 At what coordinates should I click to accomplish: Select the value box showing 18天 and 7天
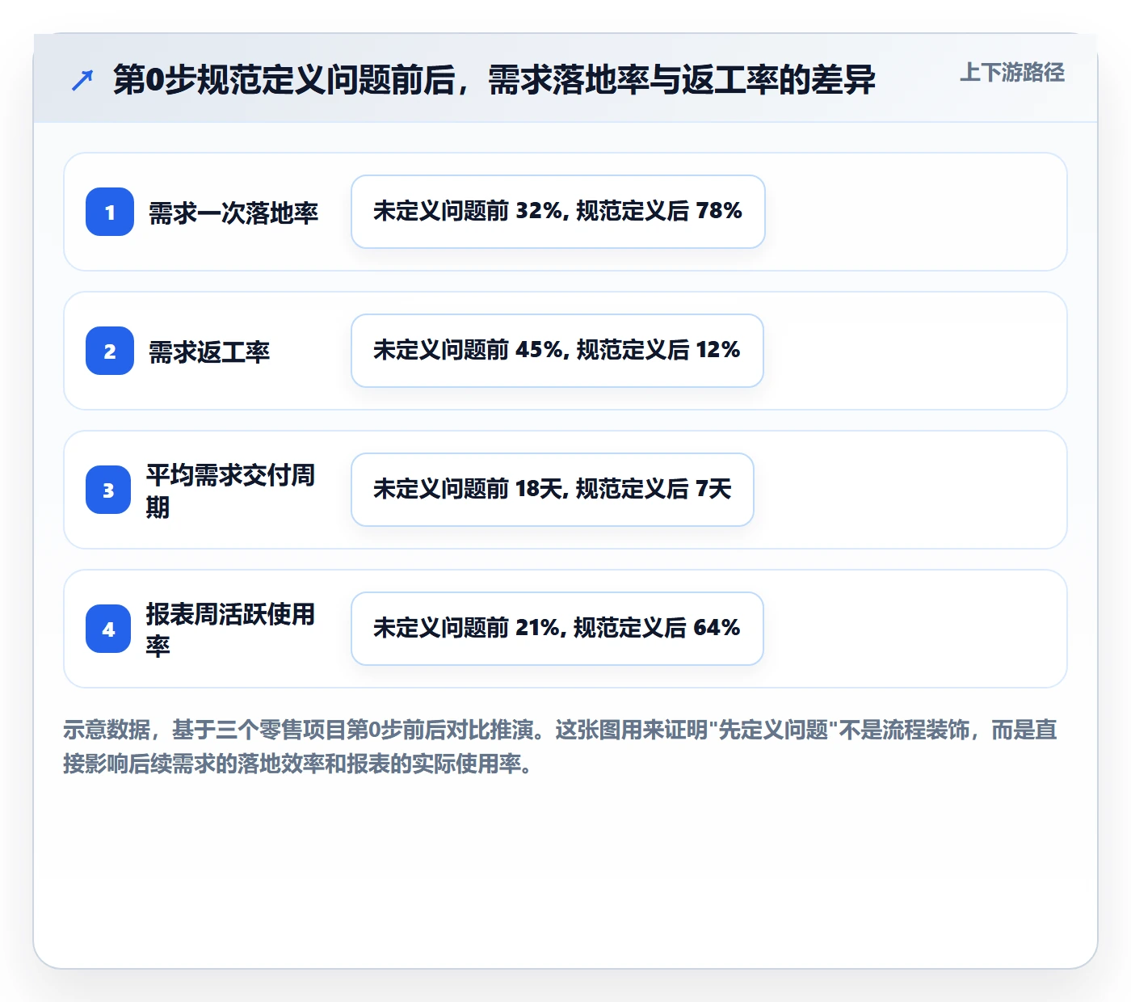point(553,490)
